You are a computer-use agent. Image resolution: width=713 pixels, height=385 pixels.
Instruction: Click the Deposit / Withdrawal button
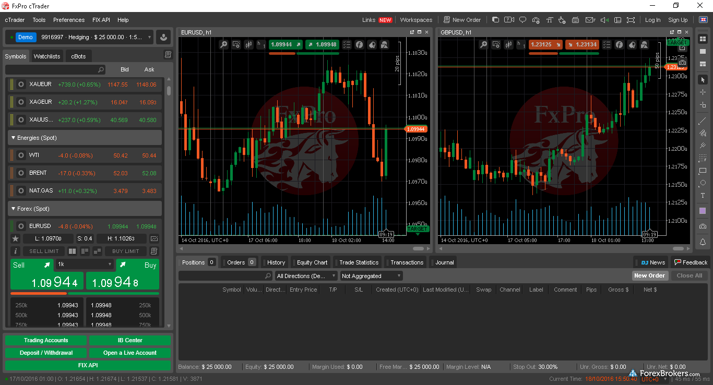coord(46,353)
